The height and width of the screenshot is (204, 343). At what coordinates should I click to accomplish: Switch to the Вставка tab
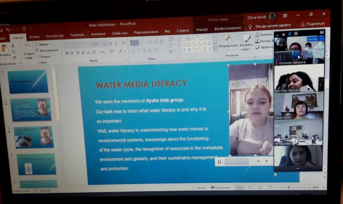tap(35, 37)
